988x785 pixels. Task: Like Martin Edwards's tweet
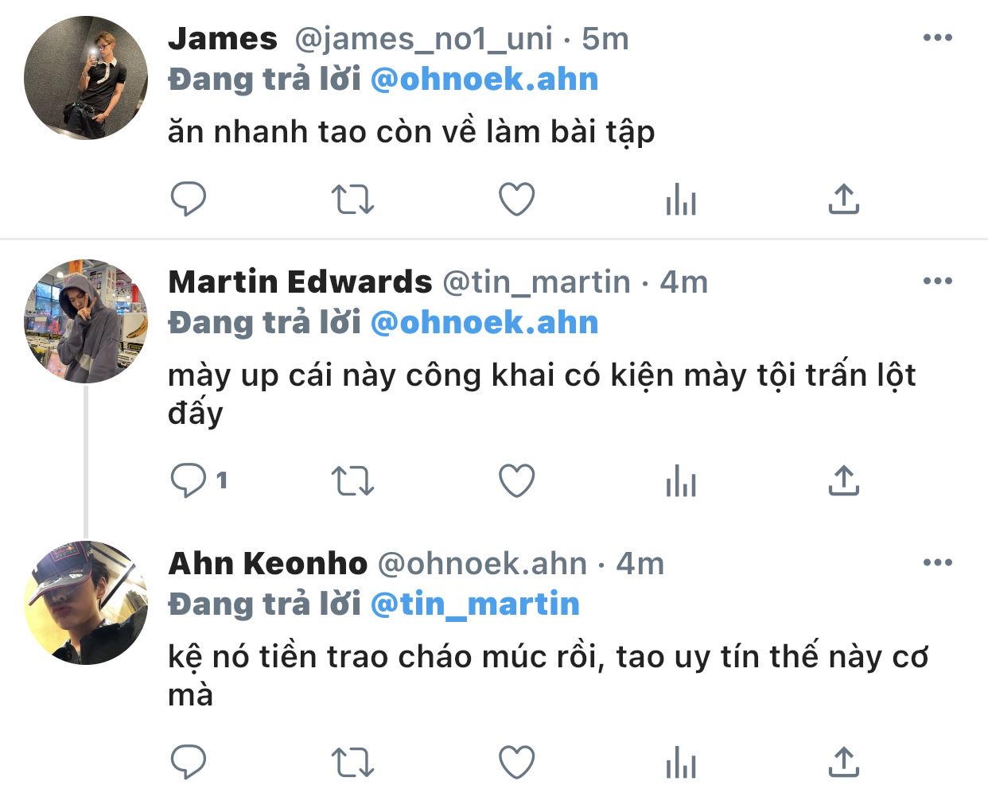[516, 480]
